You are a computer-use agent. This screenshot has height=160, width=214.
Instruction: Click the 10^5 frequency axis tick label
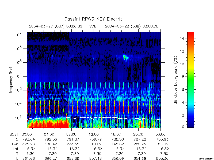pyautogui.click(x=19, y=62)
